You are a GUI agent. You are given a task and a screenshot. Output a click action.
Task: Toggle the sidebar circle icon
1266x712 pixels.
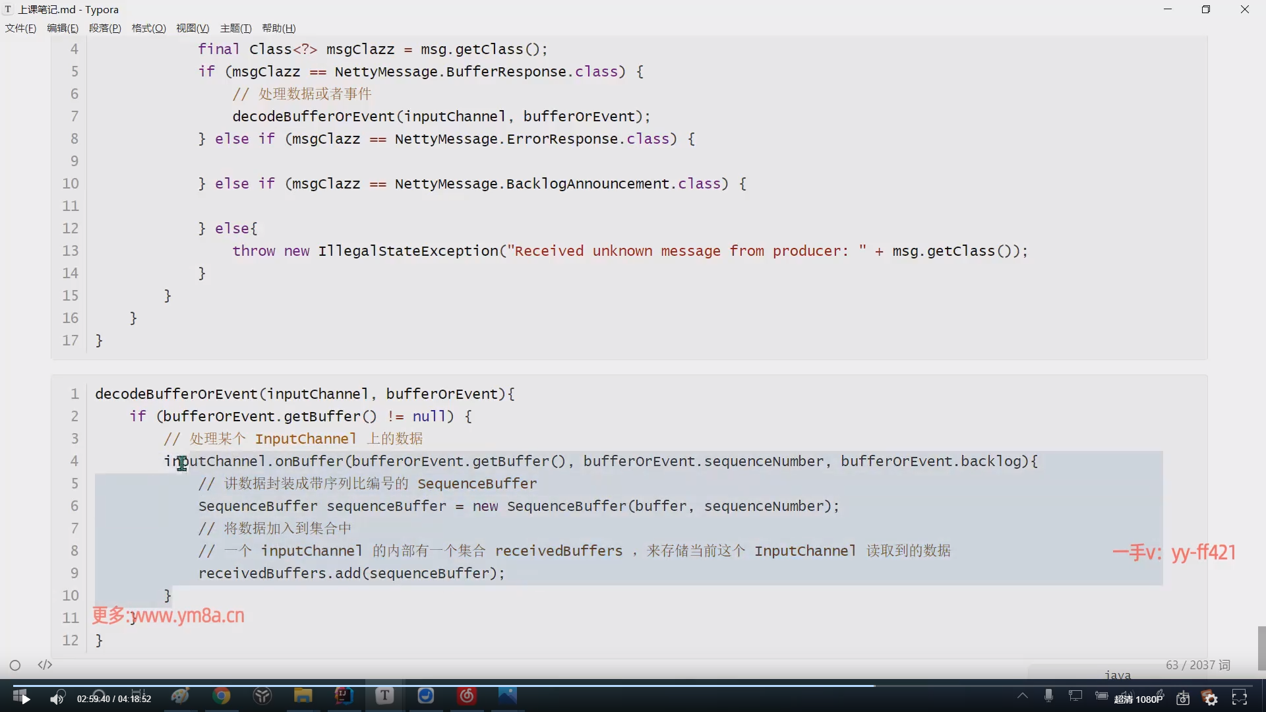[x=15, y=665]
